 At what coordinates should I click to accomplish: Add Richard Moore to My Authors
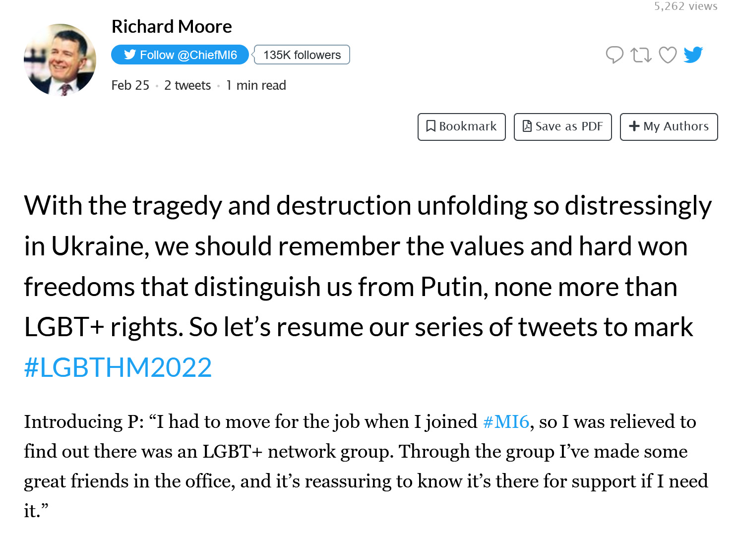(669, 127)
